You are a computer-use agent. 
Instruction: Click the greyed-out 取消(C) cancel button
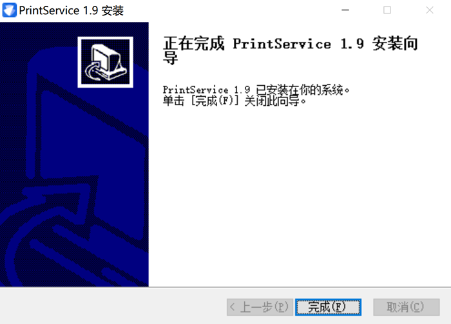407,307
